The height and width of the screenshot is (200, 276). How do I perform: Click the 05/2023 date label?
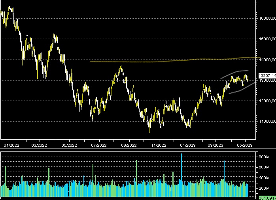pyautogui.click(x=245, y=146)
